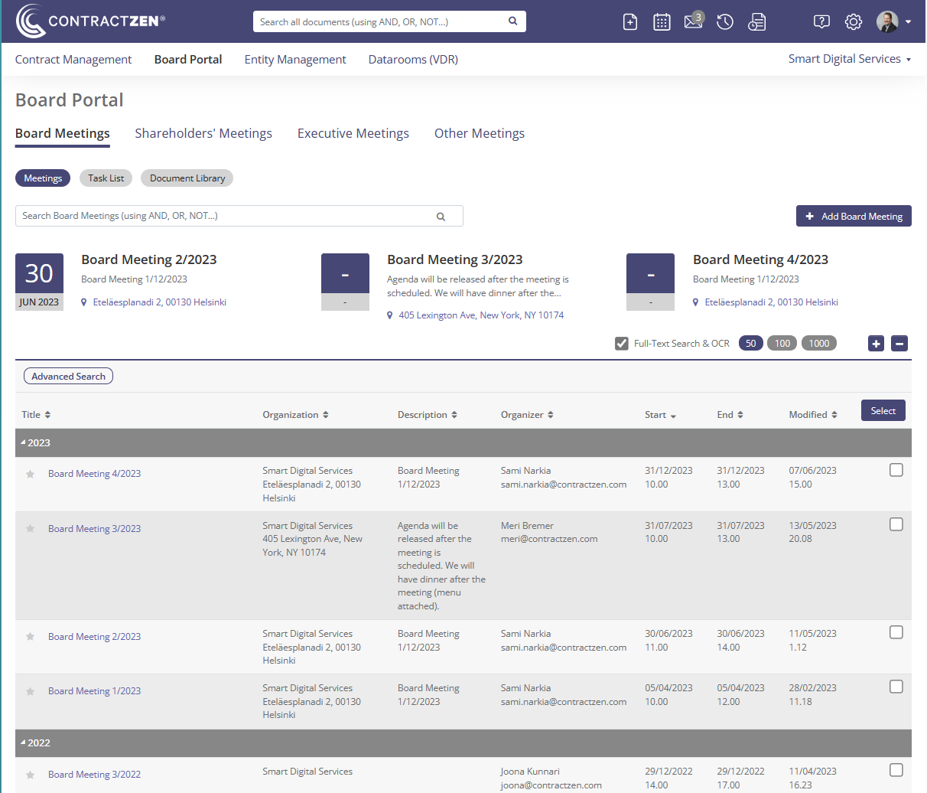The height and width of the screenshot is (793, 927).
Task: Show 1000 results per page
Action: (819, 344)
